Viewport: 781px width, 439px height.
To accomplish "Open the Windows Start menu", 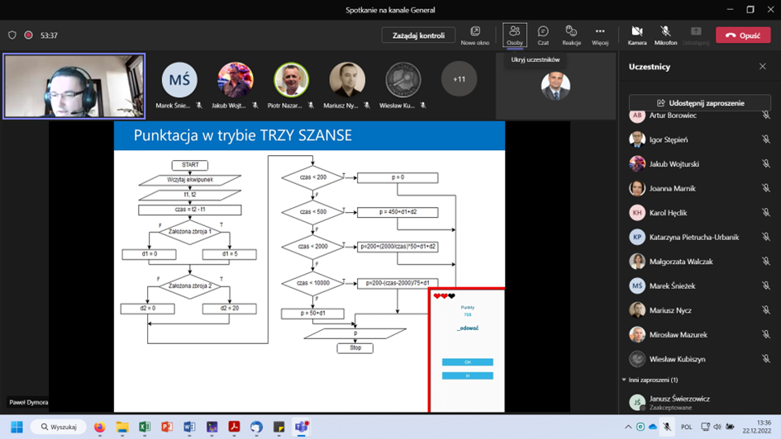I will point(17,427).
